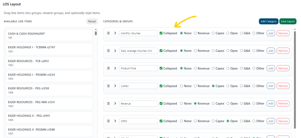Screen dimensions: 301x138
Task: Click the drag grip on OPEX row
Action: point(108,121)
